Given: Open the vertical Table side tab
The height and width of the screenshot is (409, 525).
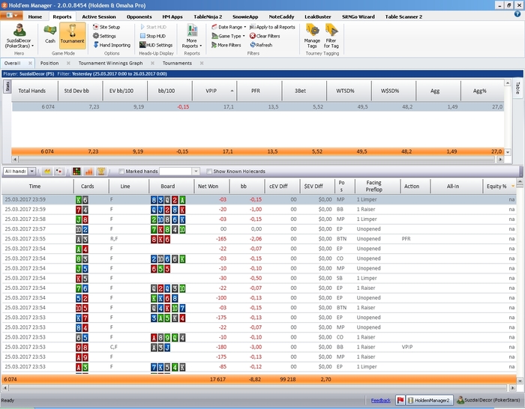Looking at the screenshot, I should pyautogui.click(x=517, y=88).
